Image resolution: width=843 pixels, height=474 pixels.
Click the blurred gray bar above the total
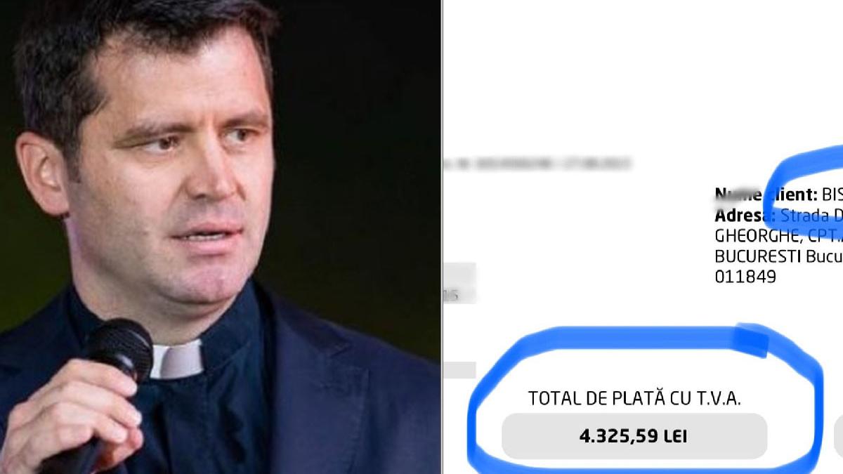pyautogui.click(x=460, y=369)
